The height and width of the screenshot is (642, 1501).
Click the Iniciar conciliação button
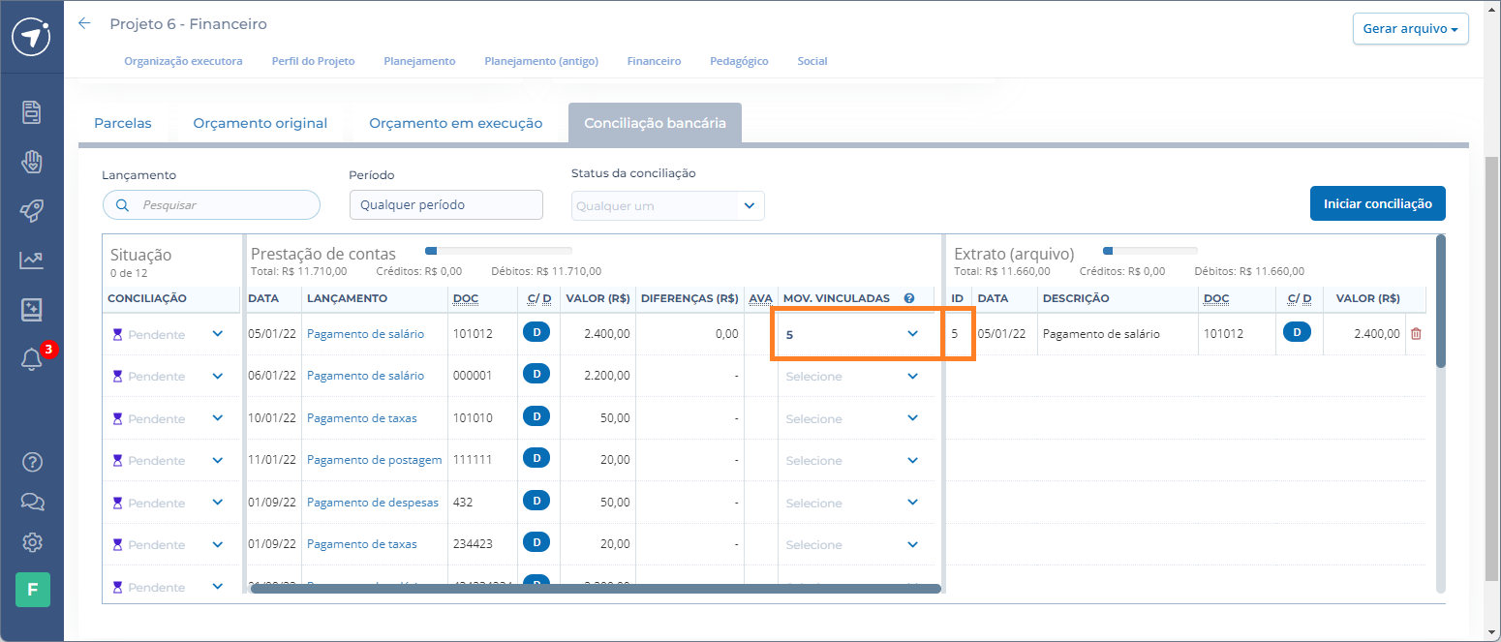[x=1377, y=204]
